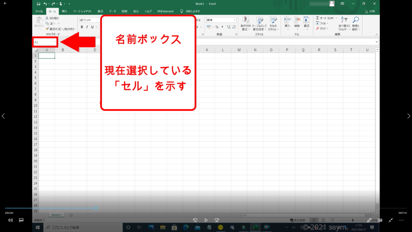Click the Find & Select magnifier icon
412x232 pixels.
pos(356,22)
